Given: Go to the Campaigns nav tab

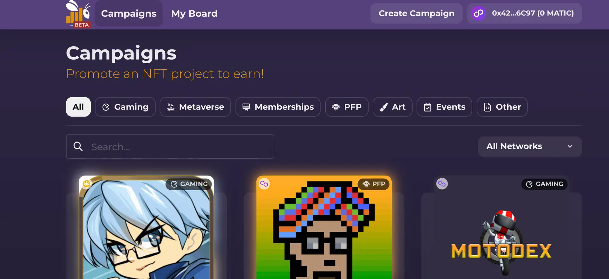Looking at the screenshot, I should coord(129,13).
